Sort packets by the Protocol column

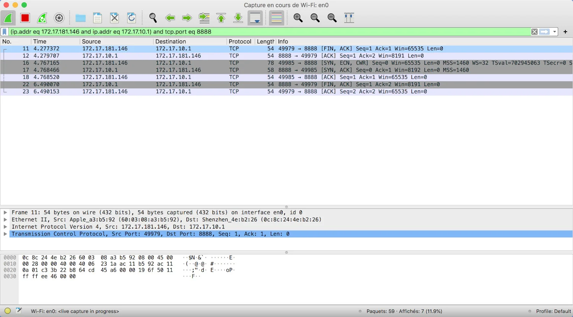240,42
